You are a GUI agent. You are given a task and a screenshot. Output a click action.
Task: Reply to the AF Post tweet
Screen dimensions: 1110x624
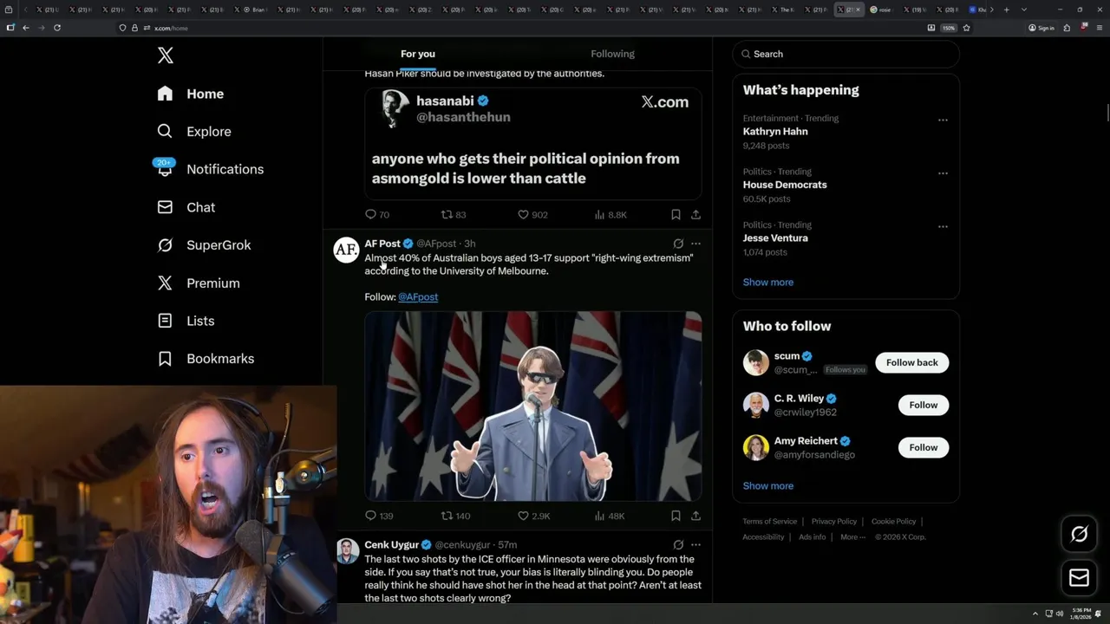pyautogui.click(x=371, y=516)
